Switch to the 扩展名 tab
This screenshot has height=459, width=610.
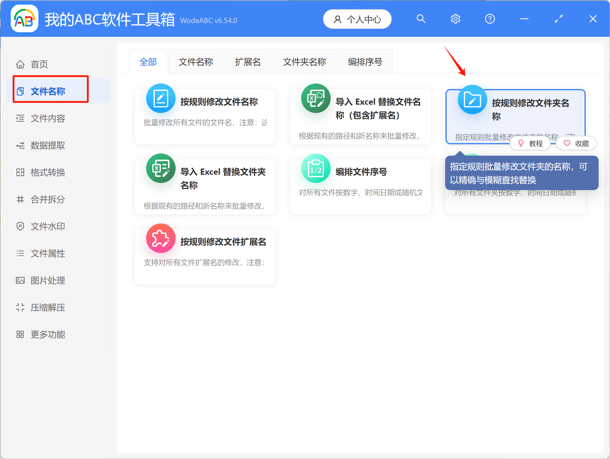click(248, 61)
